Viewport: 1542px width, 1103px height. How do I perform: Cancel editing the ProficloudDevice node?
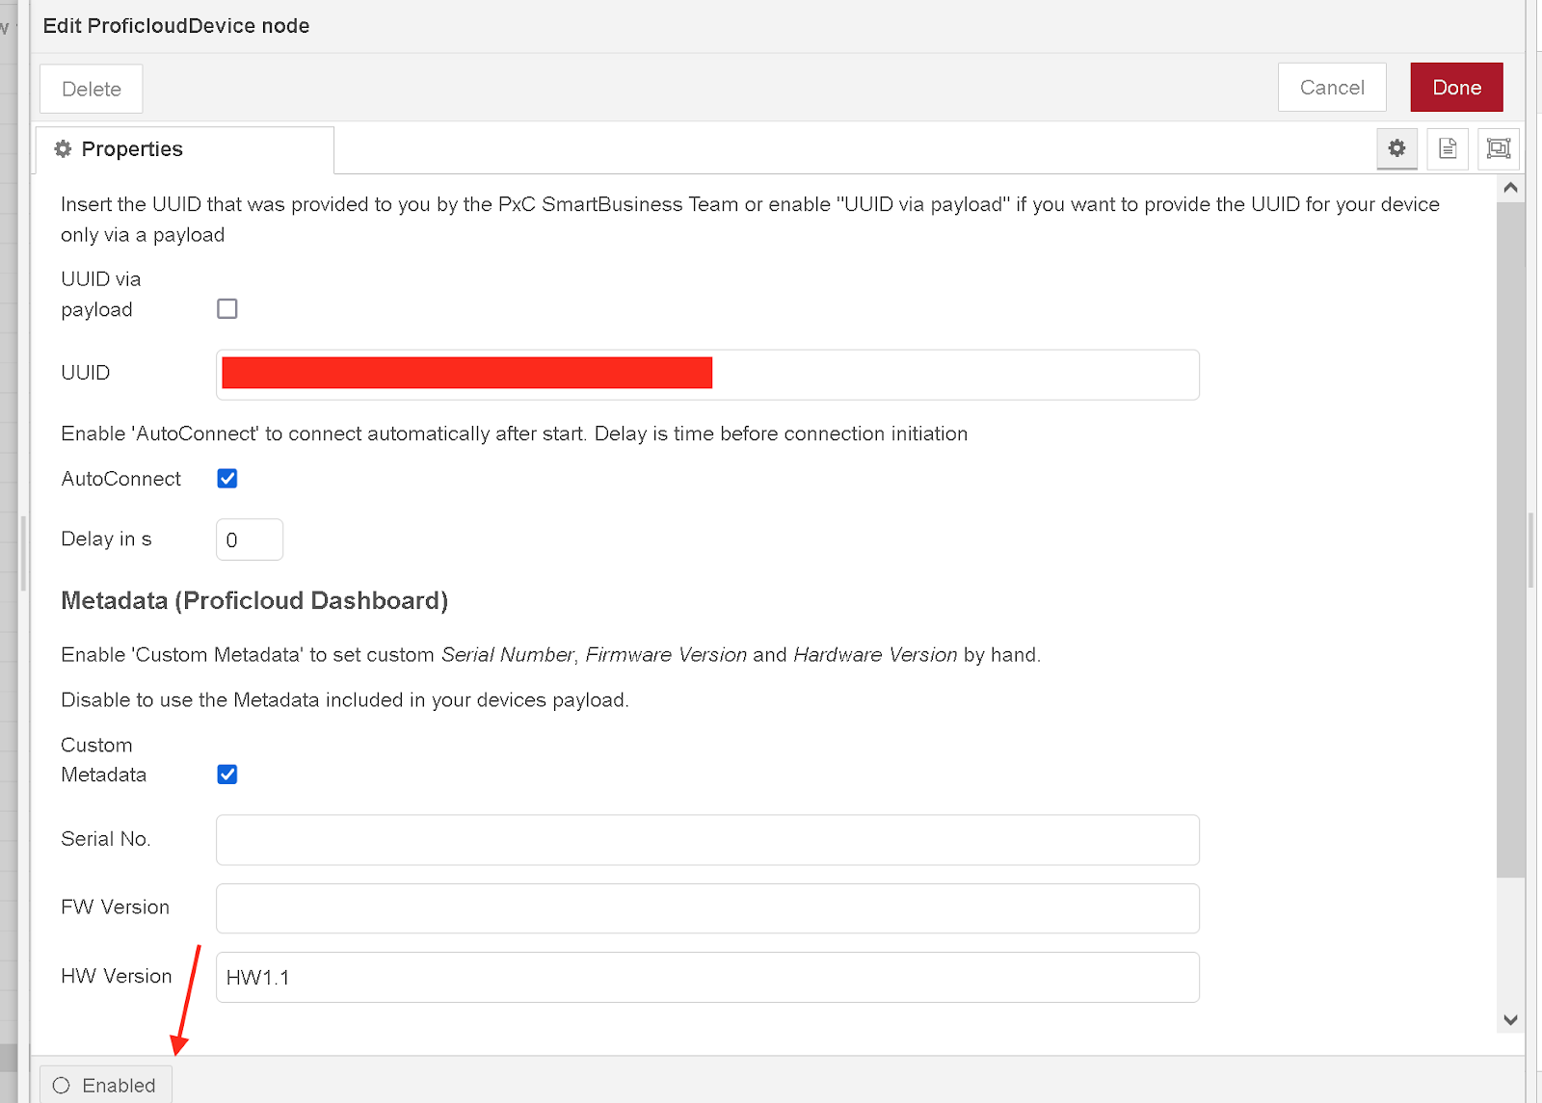coord(1332,88)
